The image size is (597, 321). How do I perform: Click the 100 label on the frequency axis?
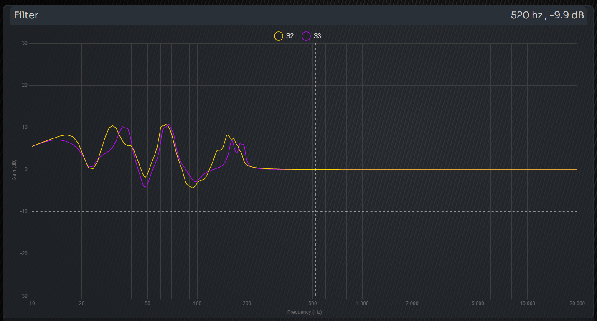(197, 303)
